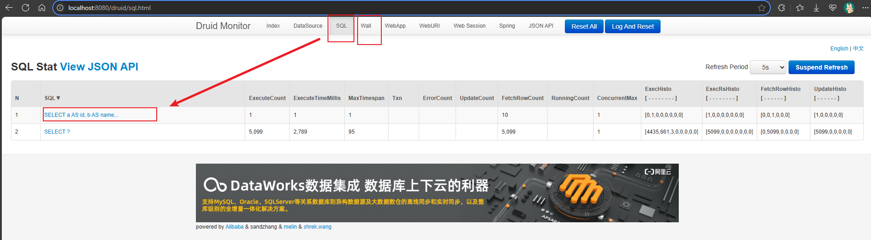Open the 'SELECT a AS id, b AS name...' query
This screenshot has width=871, height=240.
[x=81, y=115]
